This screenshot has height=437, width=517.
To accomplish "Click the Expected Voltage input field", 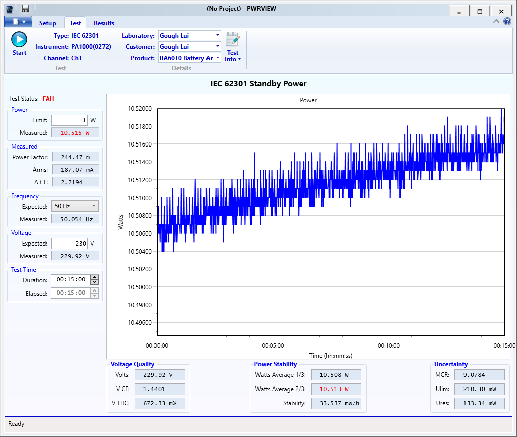I will tap(70, 244).
